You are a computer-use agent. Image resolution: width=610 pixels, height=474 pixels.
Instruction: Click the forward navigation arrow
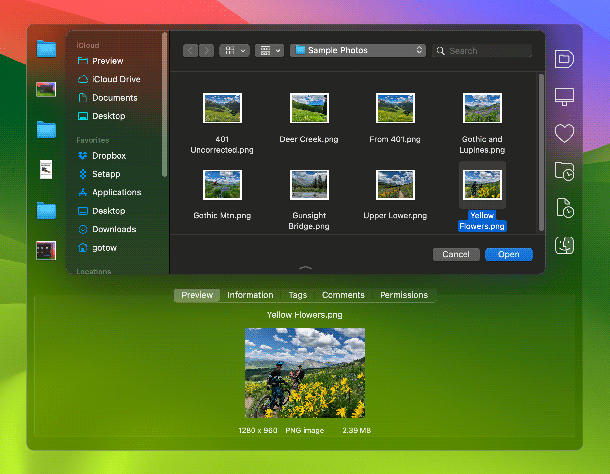point(206,51)
